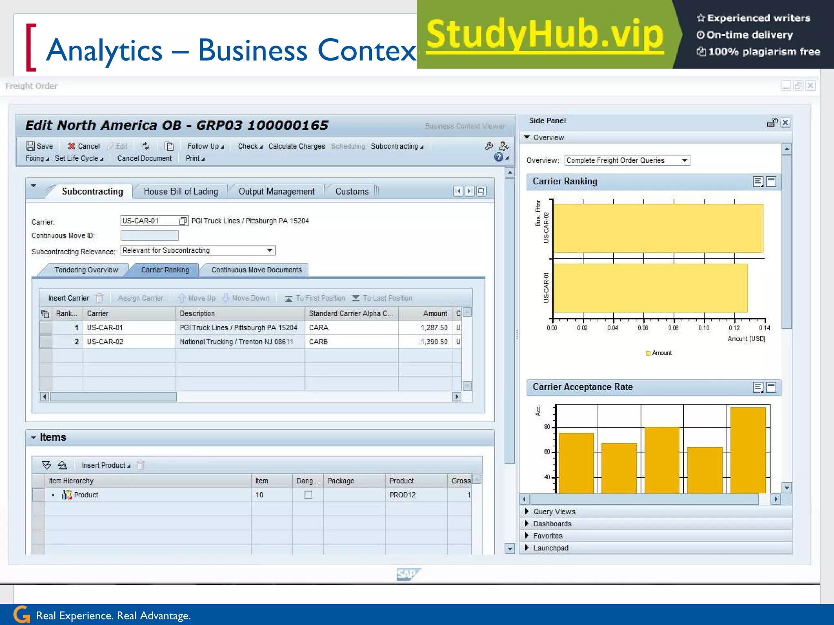
Task: Open the Subcontracting toolbar menu
Action: 397,146
